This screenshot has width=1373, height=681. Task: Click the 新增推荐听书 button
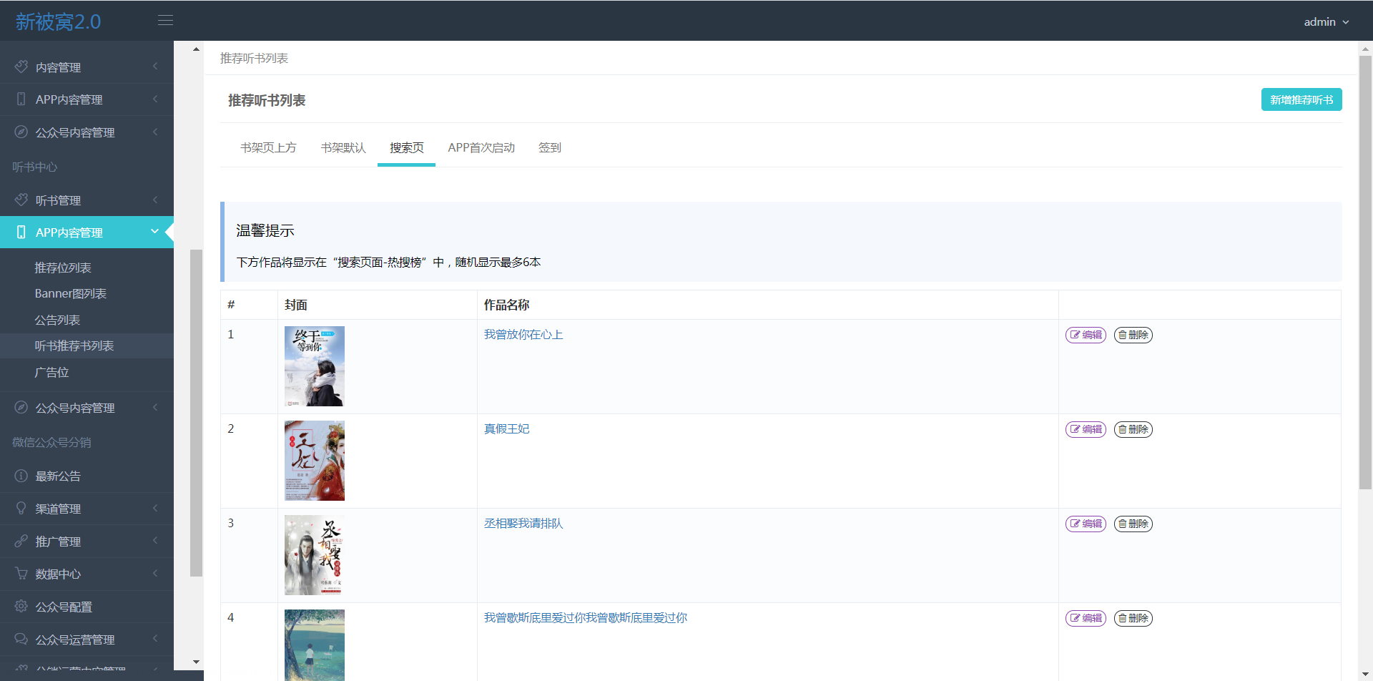[1301, 100]
